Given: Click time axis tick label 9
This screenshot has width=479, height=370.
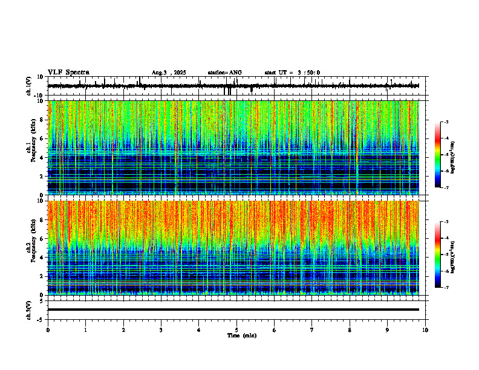Looking at the screenshot, I should click(x=387, y=330).
